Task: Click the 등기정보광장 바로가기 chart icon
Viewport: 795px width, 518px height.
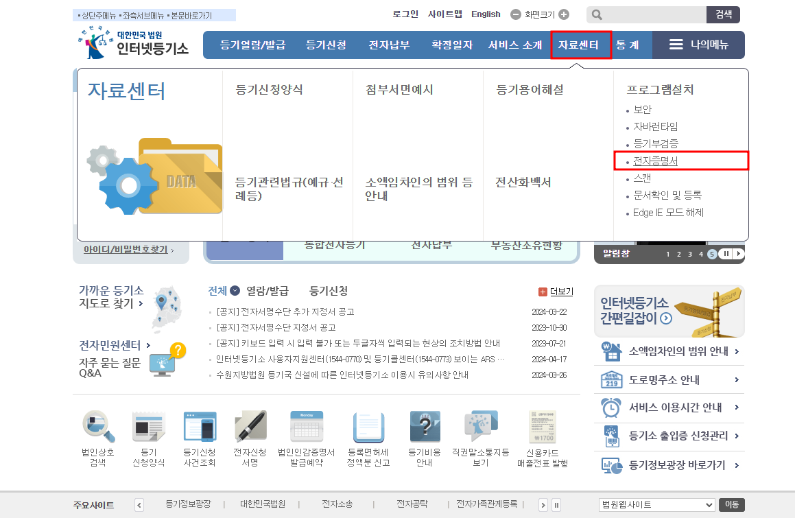Action: [x=611, y=465]
